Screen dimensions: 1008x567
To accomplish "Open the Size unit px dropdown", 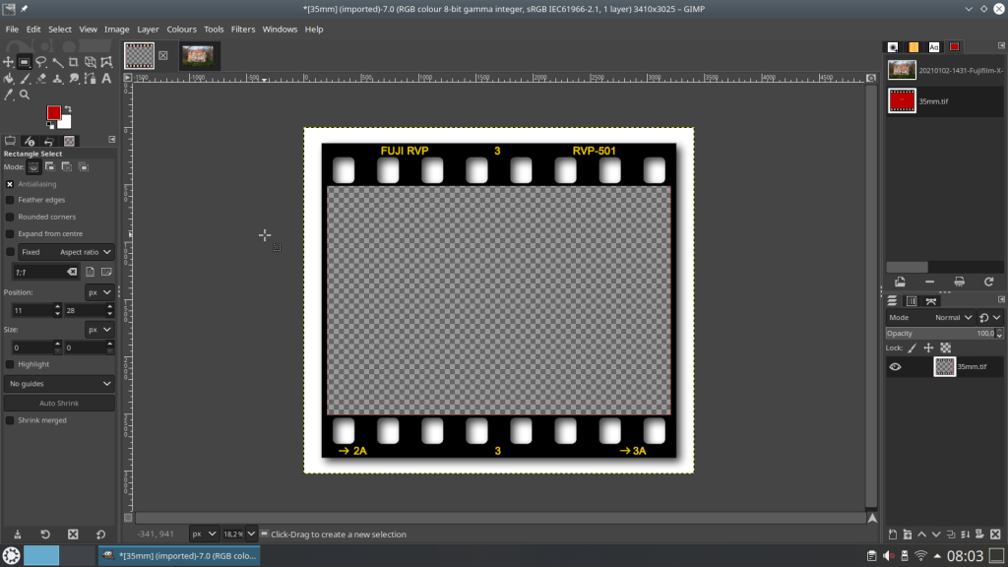I will click(99, 329).
